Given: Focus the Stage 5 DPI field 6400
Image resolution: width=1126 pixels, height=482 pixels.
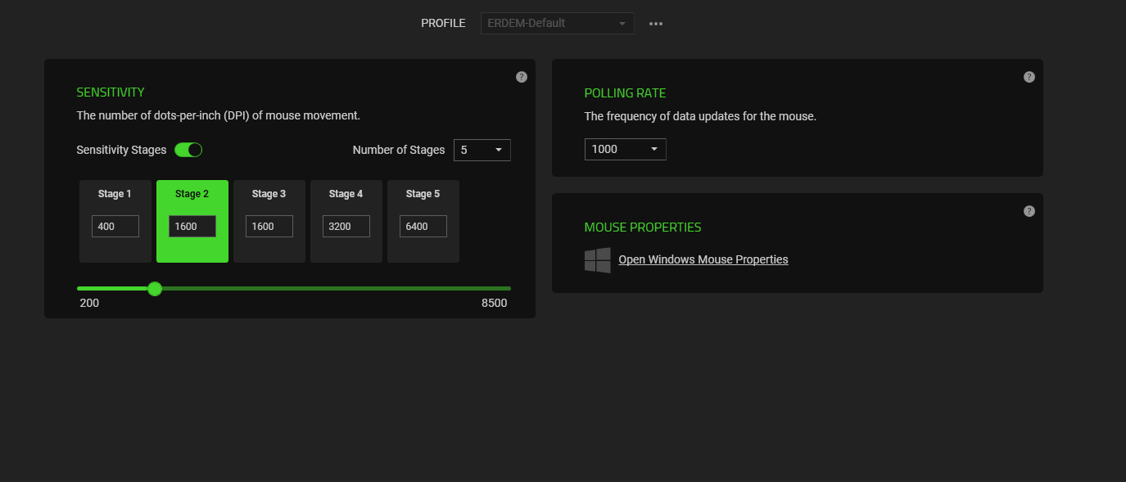Looking at the screenshot, I should point(423,226).
